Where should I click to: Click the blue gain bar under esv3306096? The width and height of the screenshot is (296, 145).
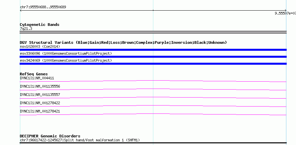pyautogui.click(x=153, y=57)
